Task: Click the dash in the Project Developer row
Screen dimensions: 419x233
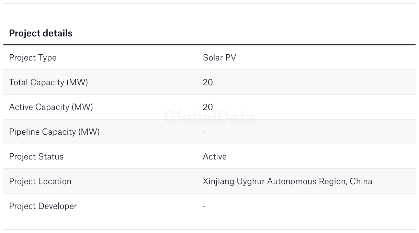Action: point(204,206)
